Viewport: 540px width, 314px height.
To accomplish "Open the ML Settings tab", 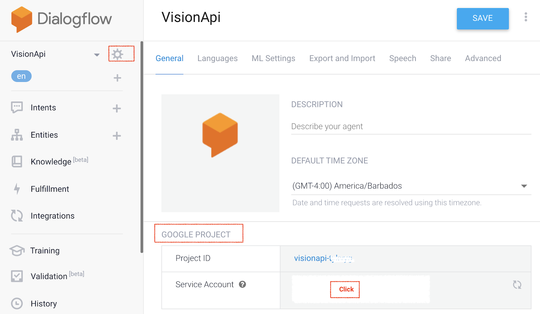I will 273,58.
